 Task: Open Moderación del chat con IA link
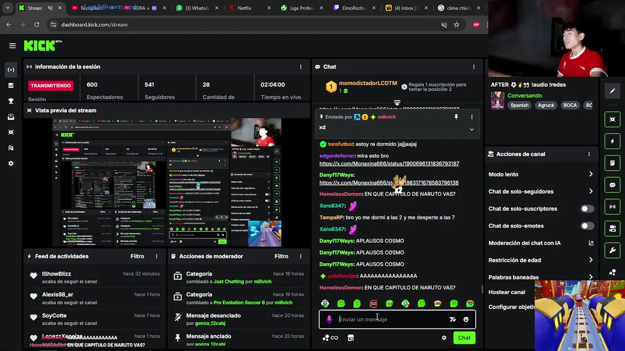click(541, 243)
